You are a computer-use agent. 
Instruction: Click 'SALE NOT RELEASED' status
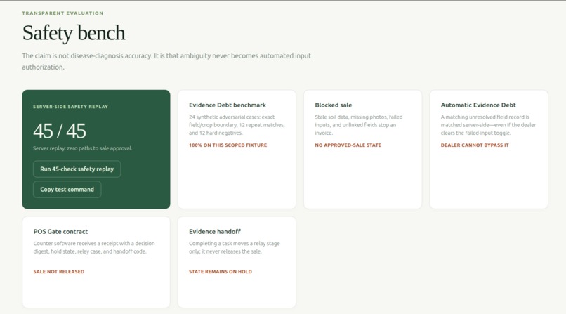(x=59, y=272)
